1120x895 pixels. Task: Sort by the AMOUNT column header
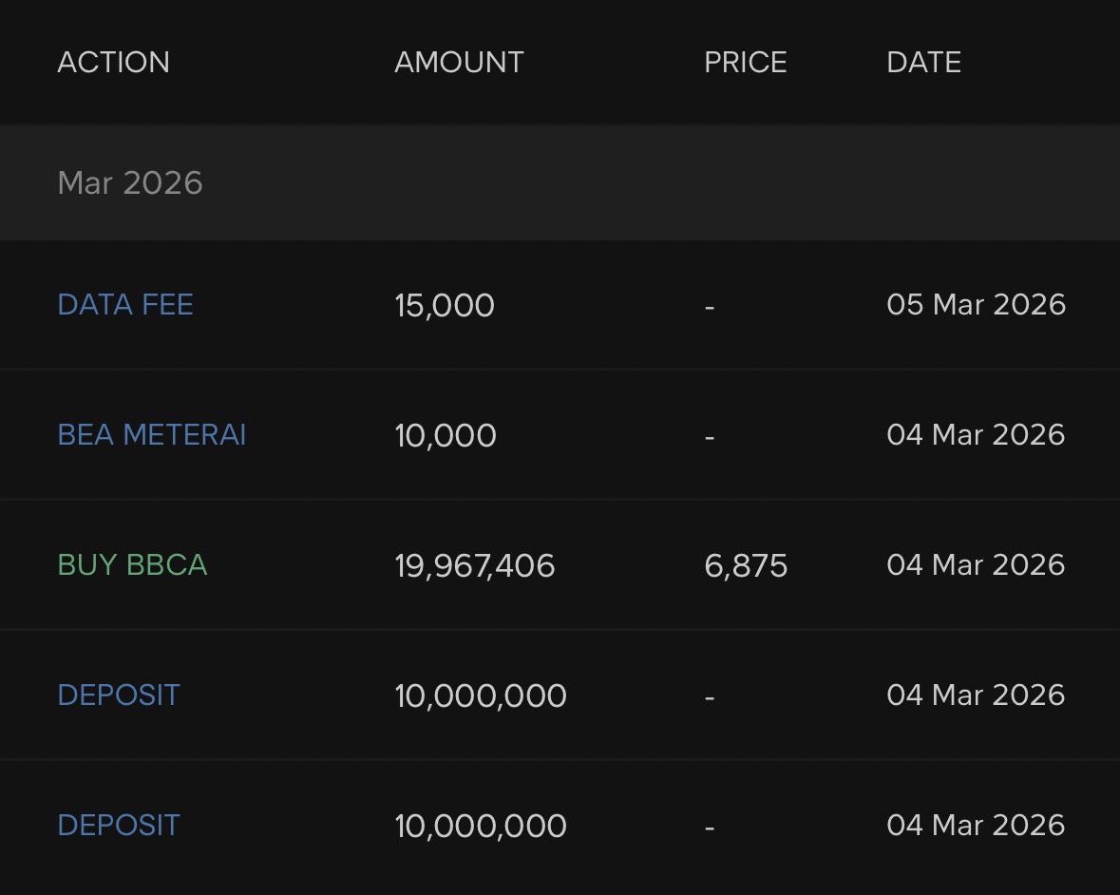459,63
